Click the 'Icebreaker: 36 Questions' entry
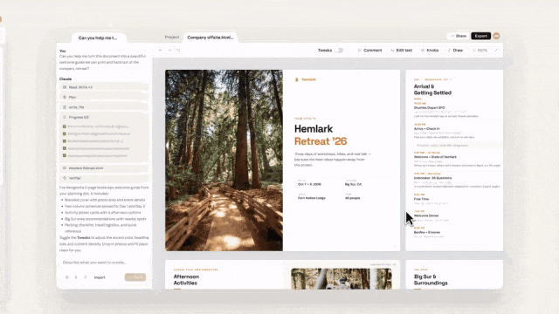The height and width of the screenshot is (314, 559). coord(432,178)
